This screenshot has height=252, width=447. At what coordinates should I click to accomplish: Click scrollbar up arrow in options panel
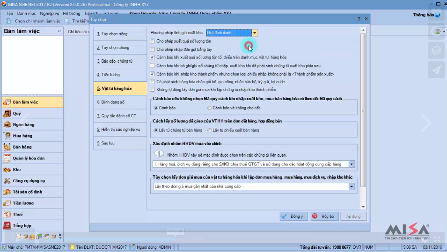coord(363,30)
